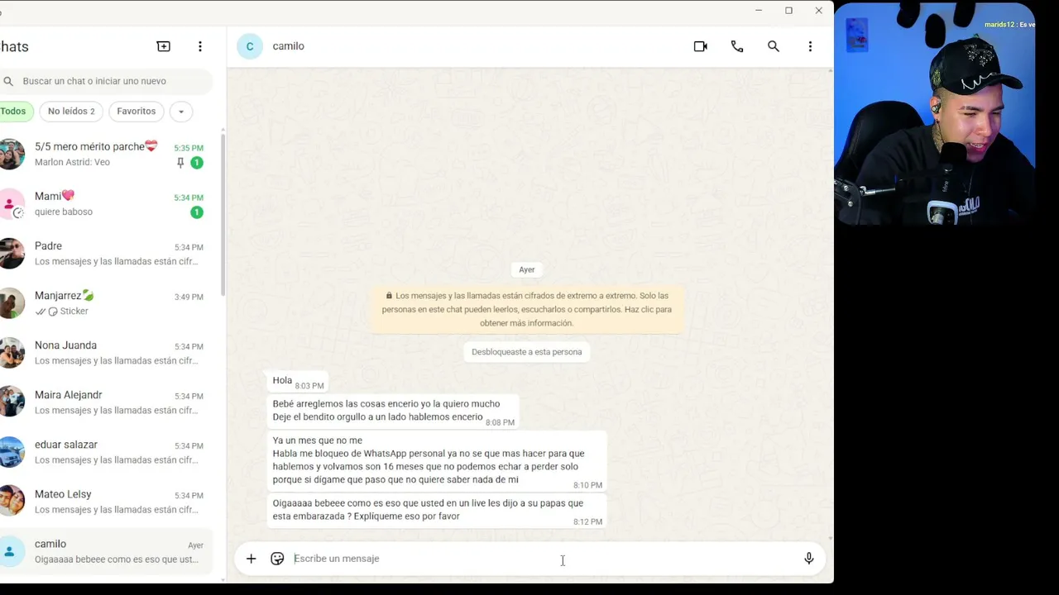Click the message starting 'Bebé arreglemos las cosas'
Viewport: 1059px width, 595px height.
click(393, 411)
